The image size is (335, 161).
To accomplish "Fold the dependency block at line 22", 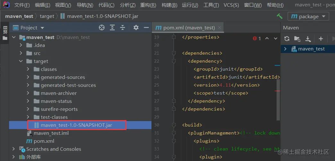I will (x=174, y=61).
